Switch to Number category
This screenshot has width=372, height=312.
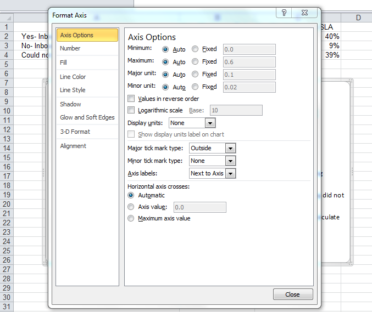click(x=70, y=49)
